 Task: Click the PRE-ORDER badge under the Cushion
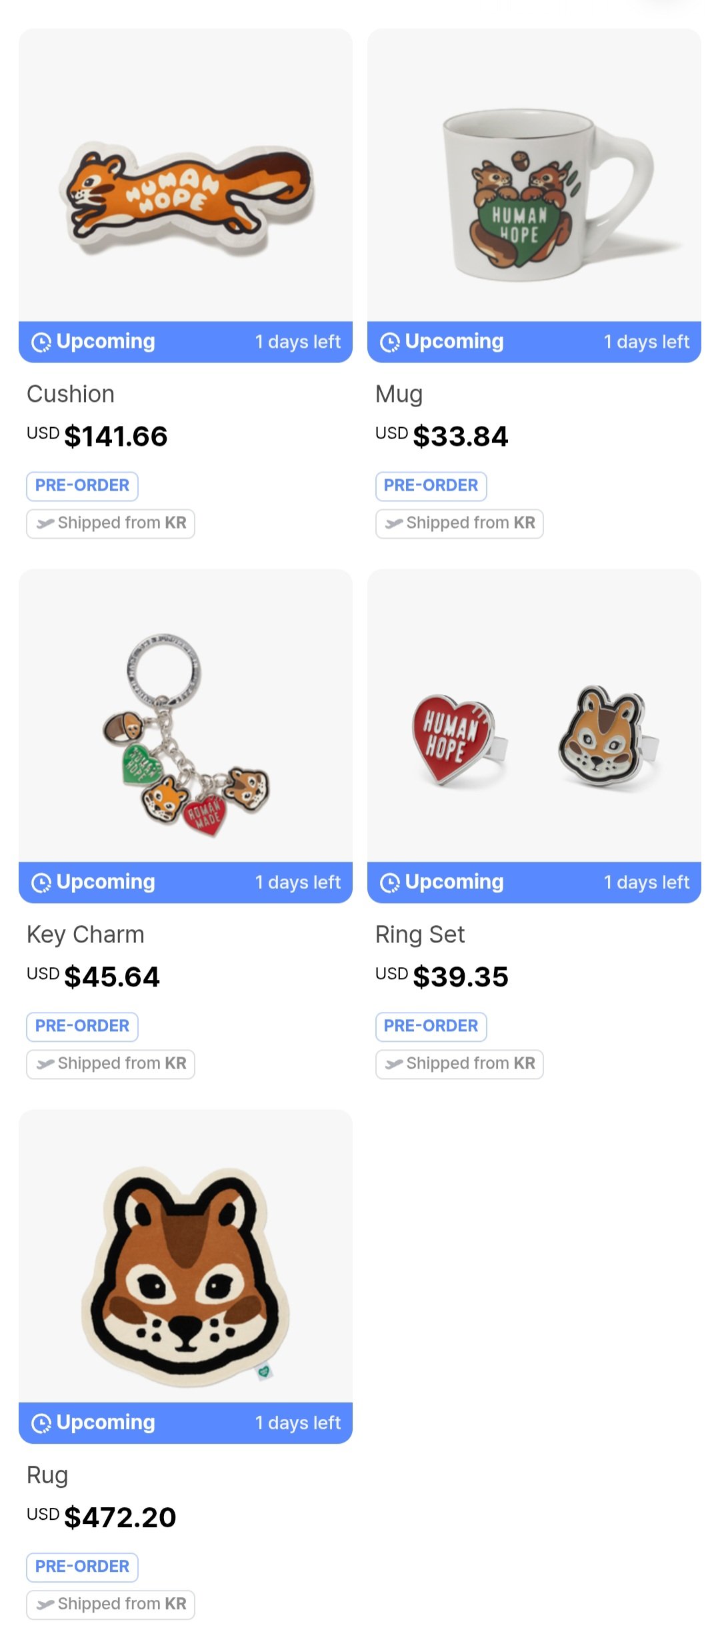click(82, 486)
